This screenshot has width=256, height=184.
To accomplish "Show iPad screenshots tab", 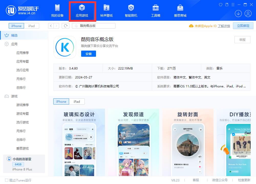I will [77, 101].
